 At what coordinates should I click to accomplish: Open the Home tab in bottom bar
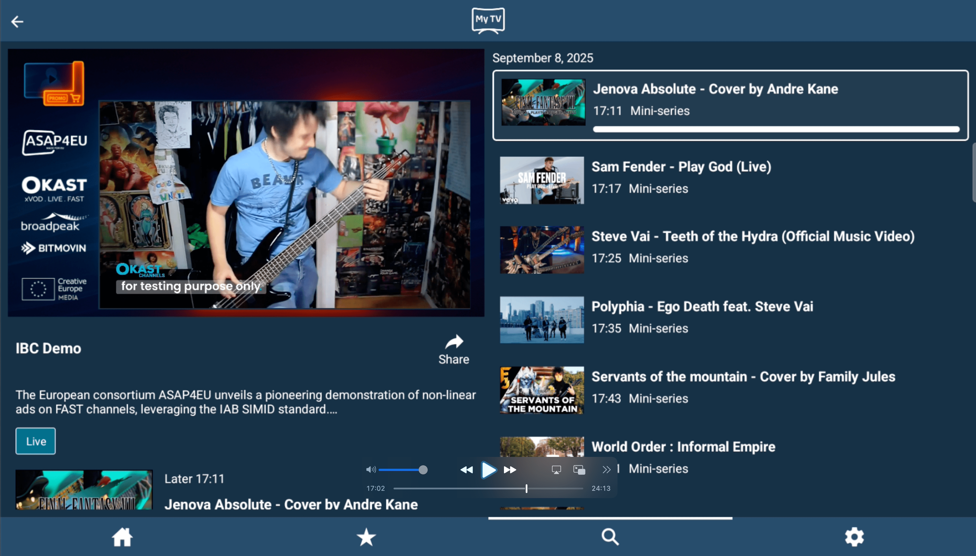click(122, 537)
